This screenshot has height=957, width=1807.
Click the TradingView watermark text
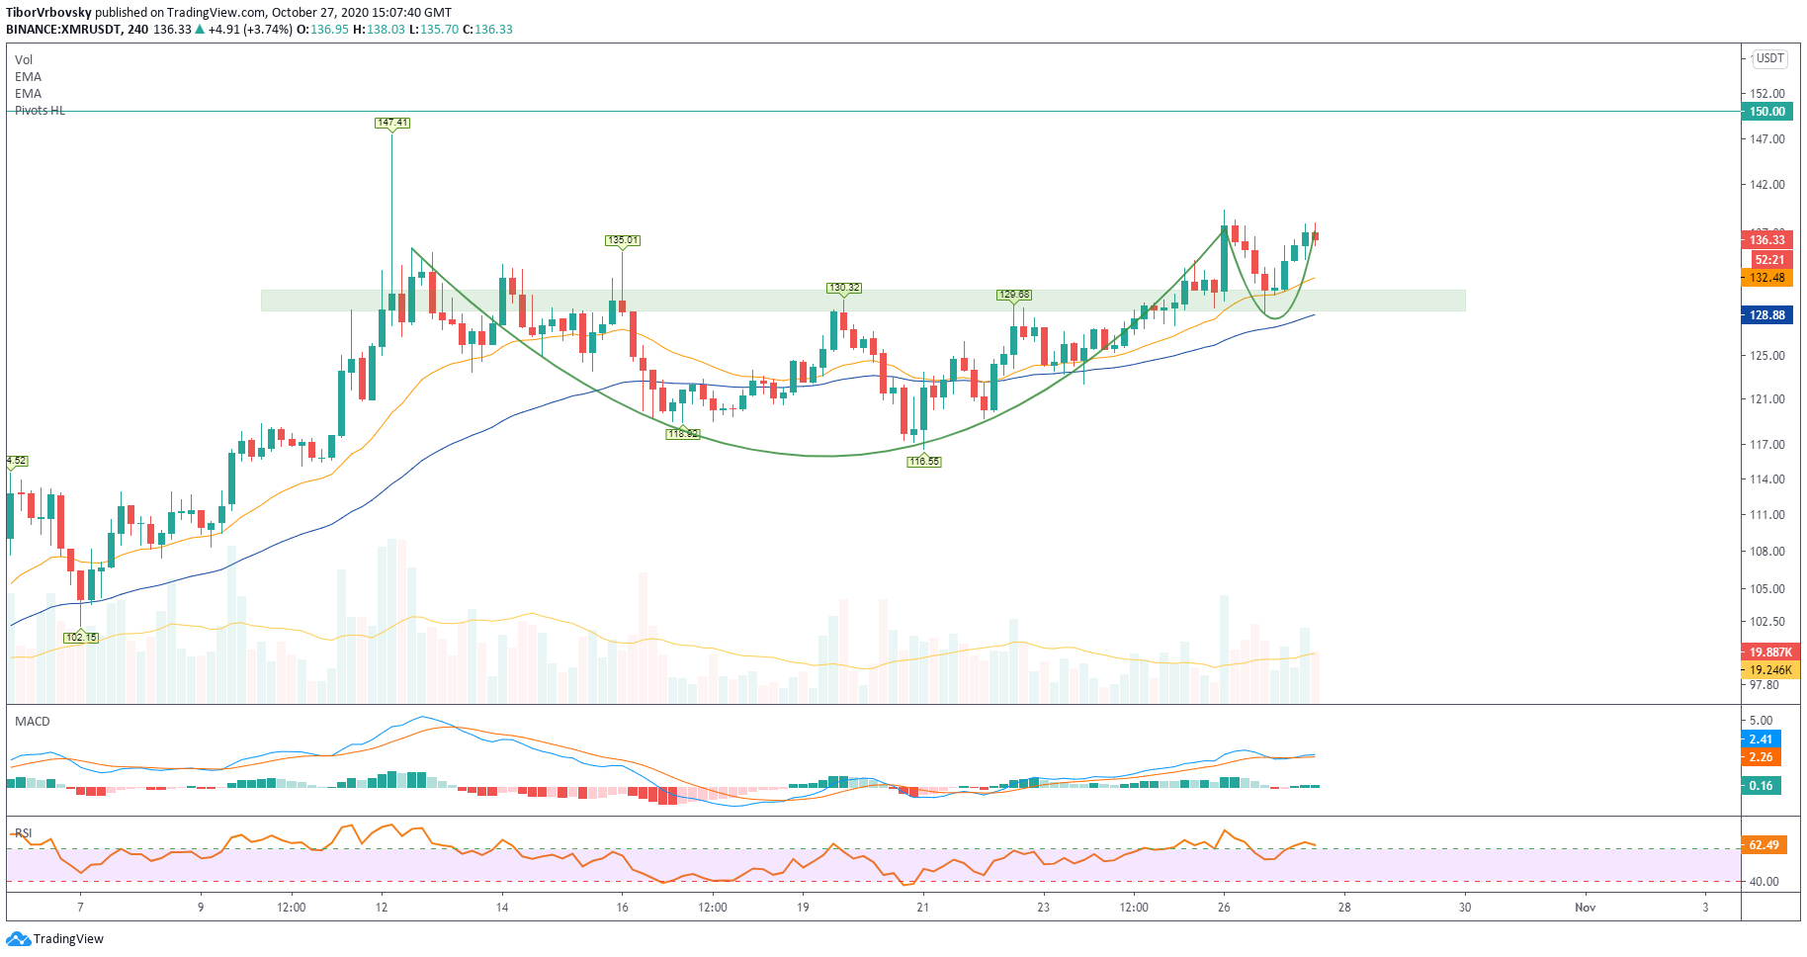(x=68, y=939)
